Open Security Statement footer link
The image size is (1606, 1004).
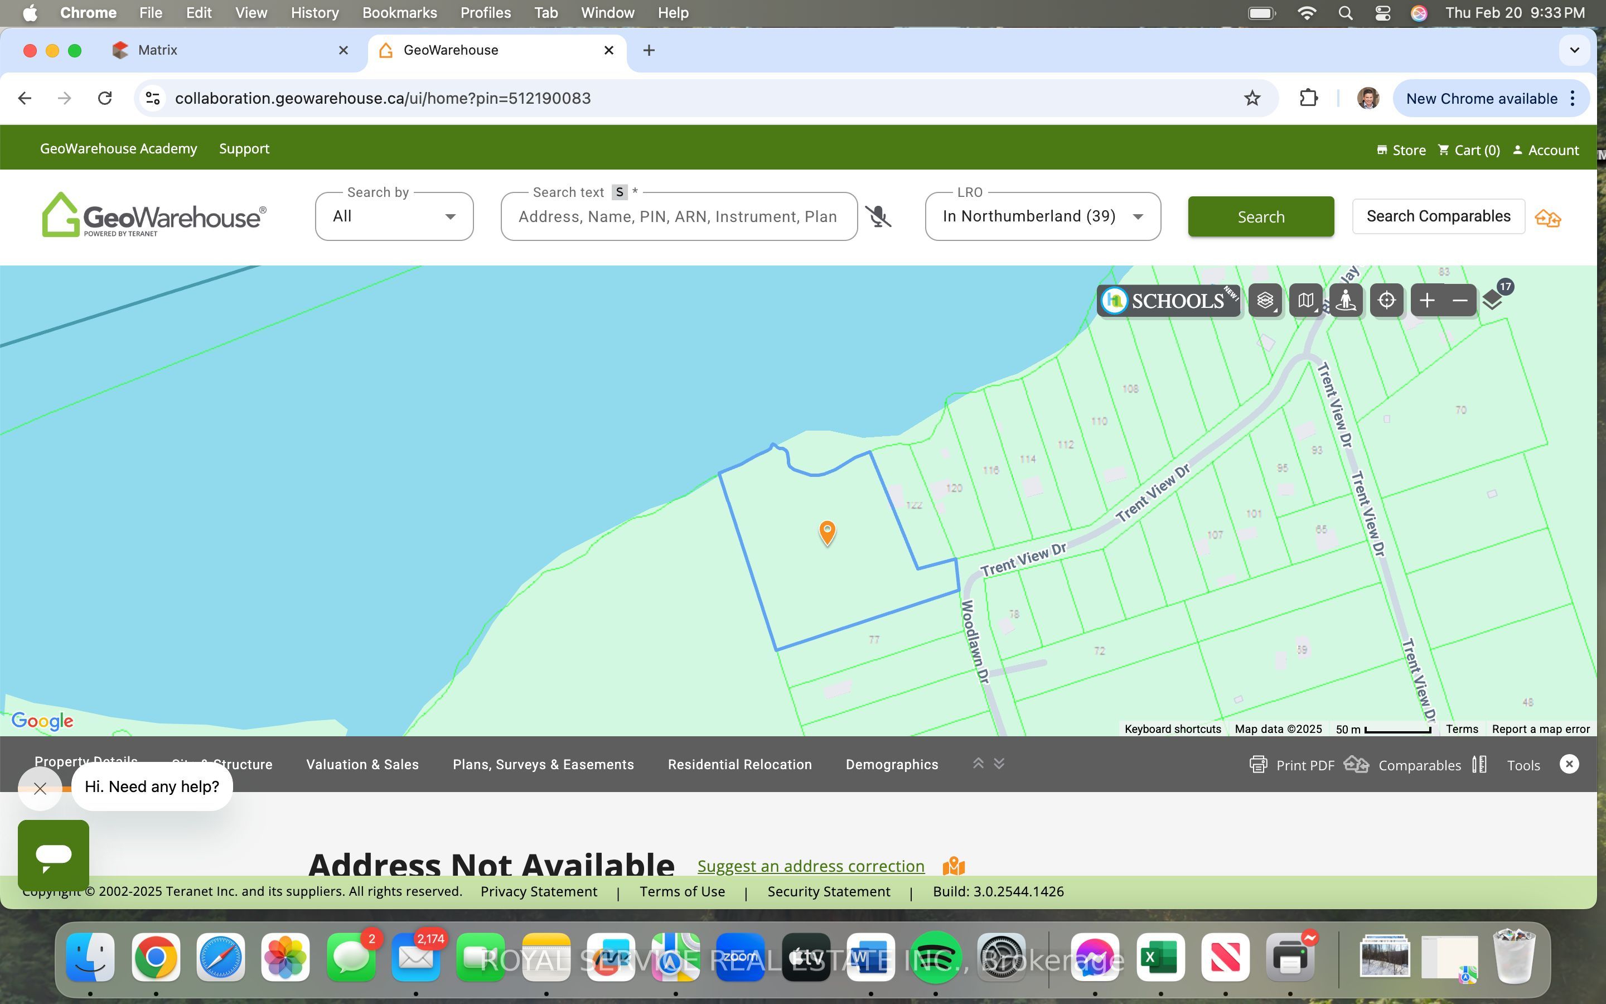click(x=829, y=892)
